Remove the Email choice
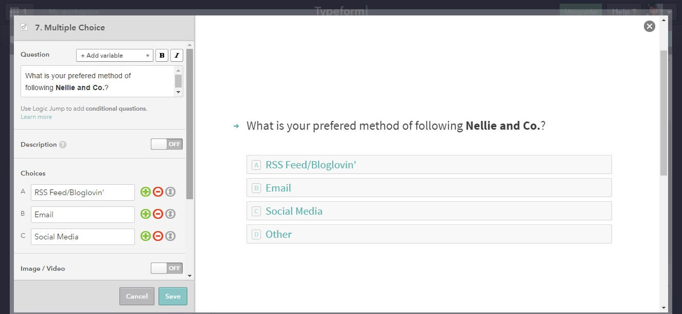This screenshot has width=682, height=314. coord(158,214)
